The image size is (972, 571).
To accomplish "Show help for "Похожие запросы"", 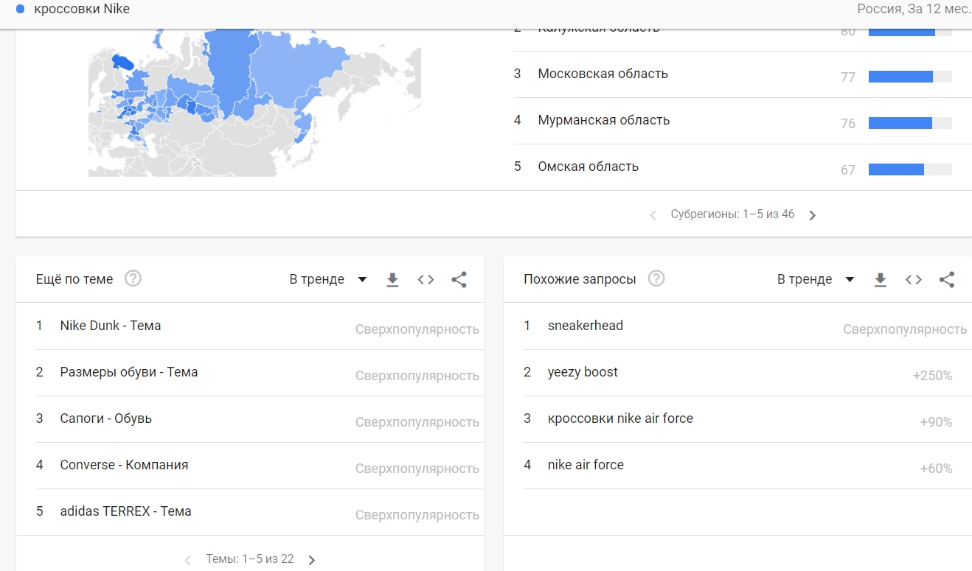I will (x=656, y=279).
